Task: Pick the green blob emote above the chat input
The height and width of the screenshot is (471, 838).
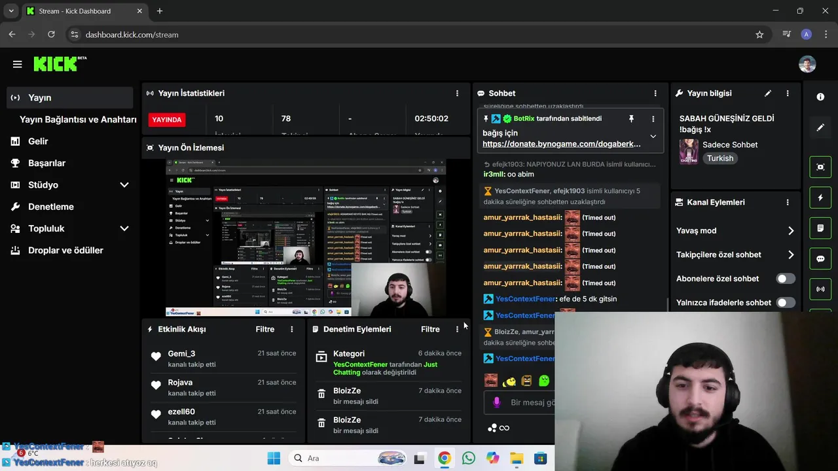Action: click(x=544, y=381)
